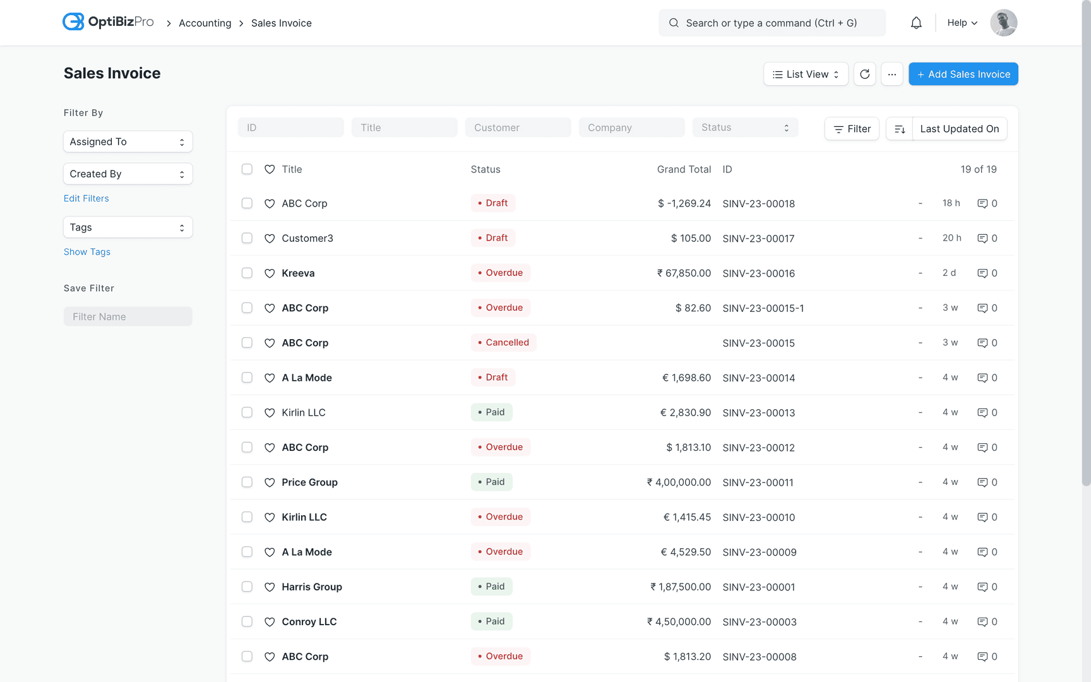This screenshot has height=682, width=1091.
Task: Open the user profile avatar
Action: [1003, 23]
